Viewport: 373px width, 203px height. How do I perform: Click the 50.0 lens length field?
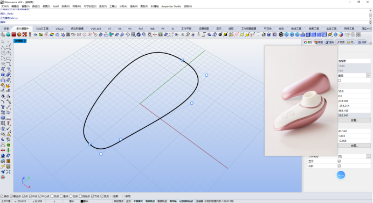coord(354,91)
